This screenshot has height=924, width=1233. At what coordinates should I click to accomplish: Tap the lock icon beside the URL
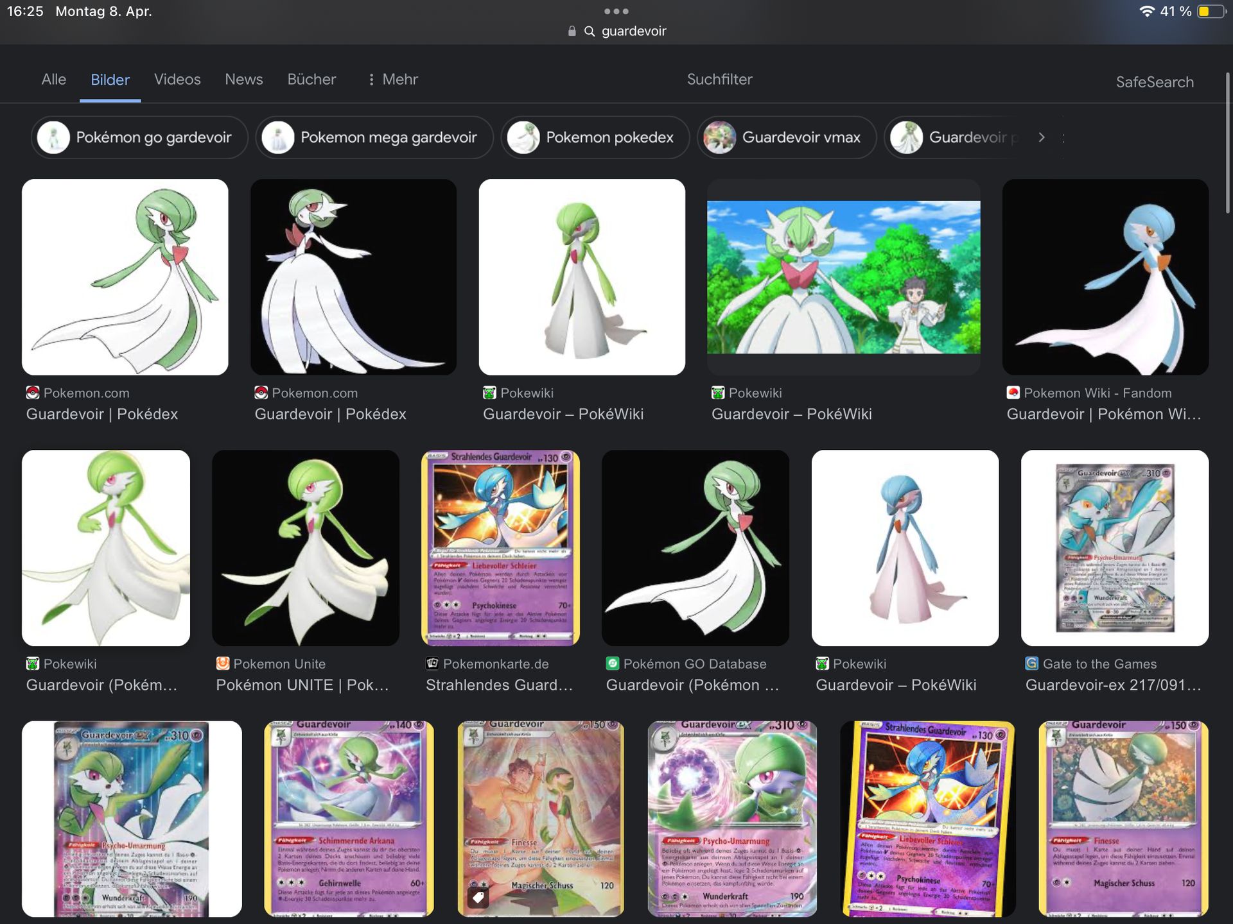(x=572, y=31)
